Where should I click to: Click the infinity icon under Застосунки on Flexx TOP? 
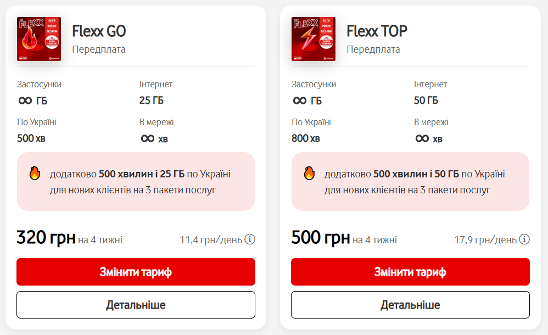pyautogui.click(x=299, y=99)
